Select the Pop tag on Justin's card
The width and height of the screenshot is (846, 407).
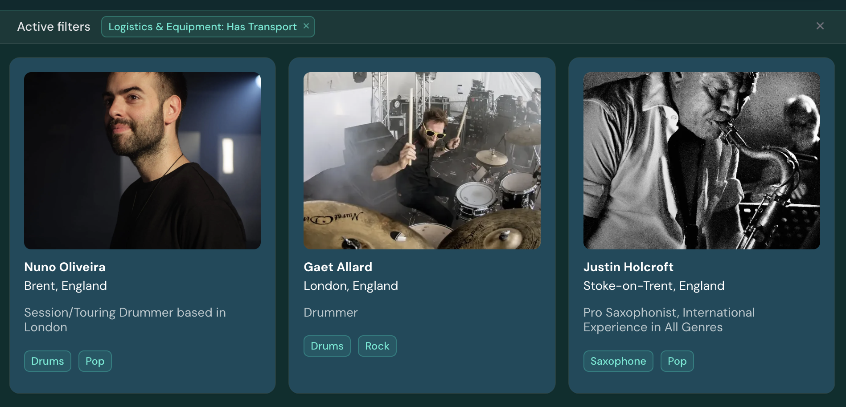pyautogui.click(x=677, y=361)
